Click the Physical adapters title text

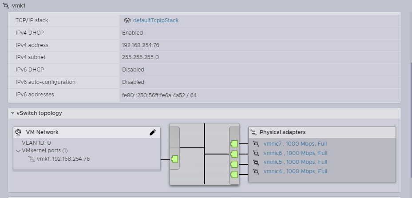[x=282, y=132]
